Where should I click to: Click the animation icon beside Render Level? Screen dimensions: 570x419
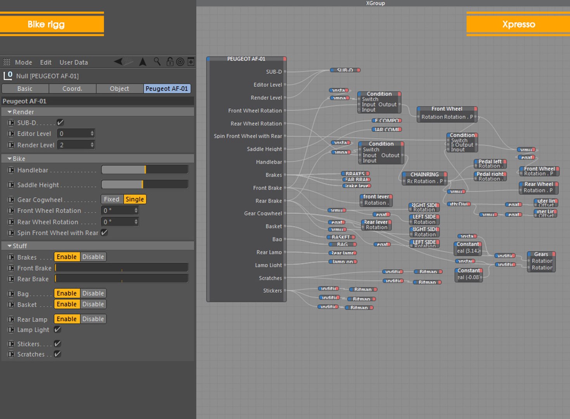[11, 145]
